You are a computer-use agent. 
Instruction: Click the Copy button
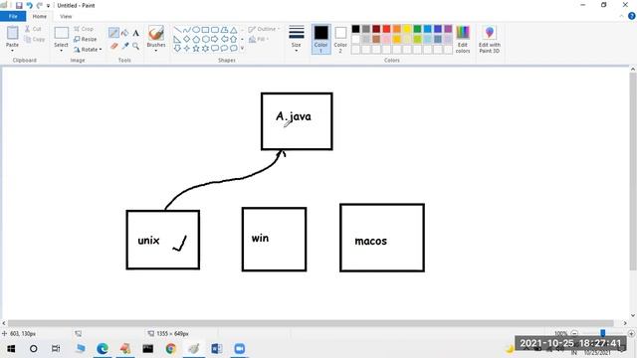(35, 39)
